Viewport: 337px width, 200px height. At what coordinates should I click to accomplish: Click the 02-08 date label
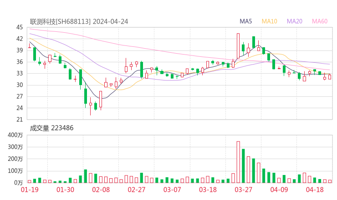pyautogui.click(x=101, y=190)
